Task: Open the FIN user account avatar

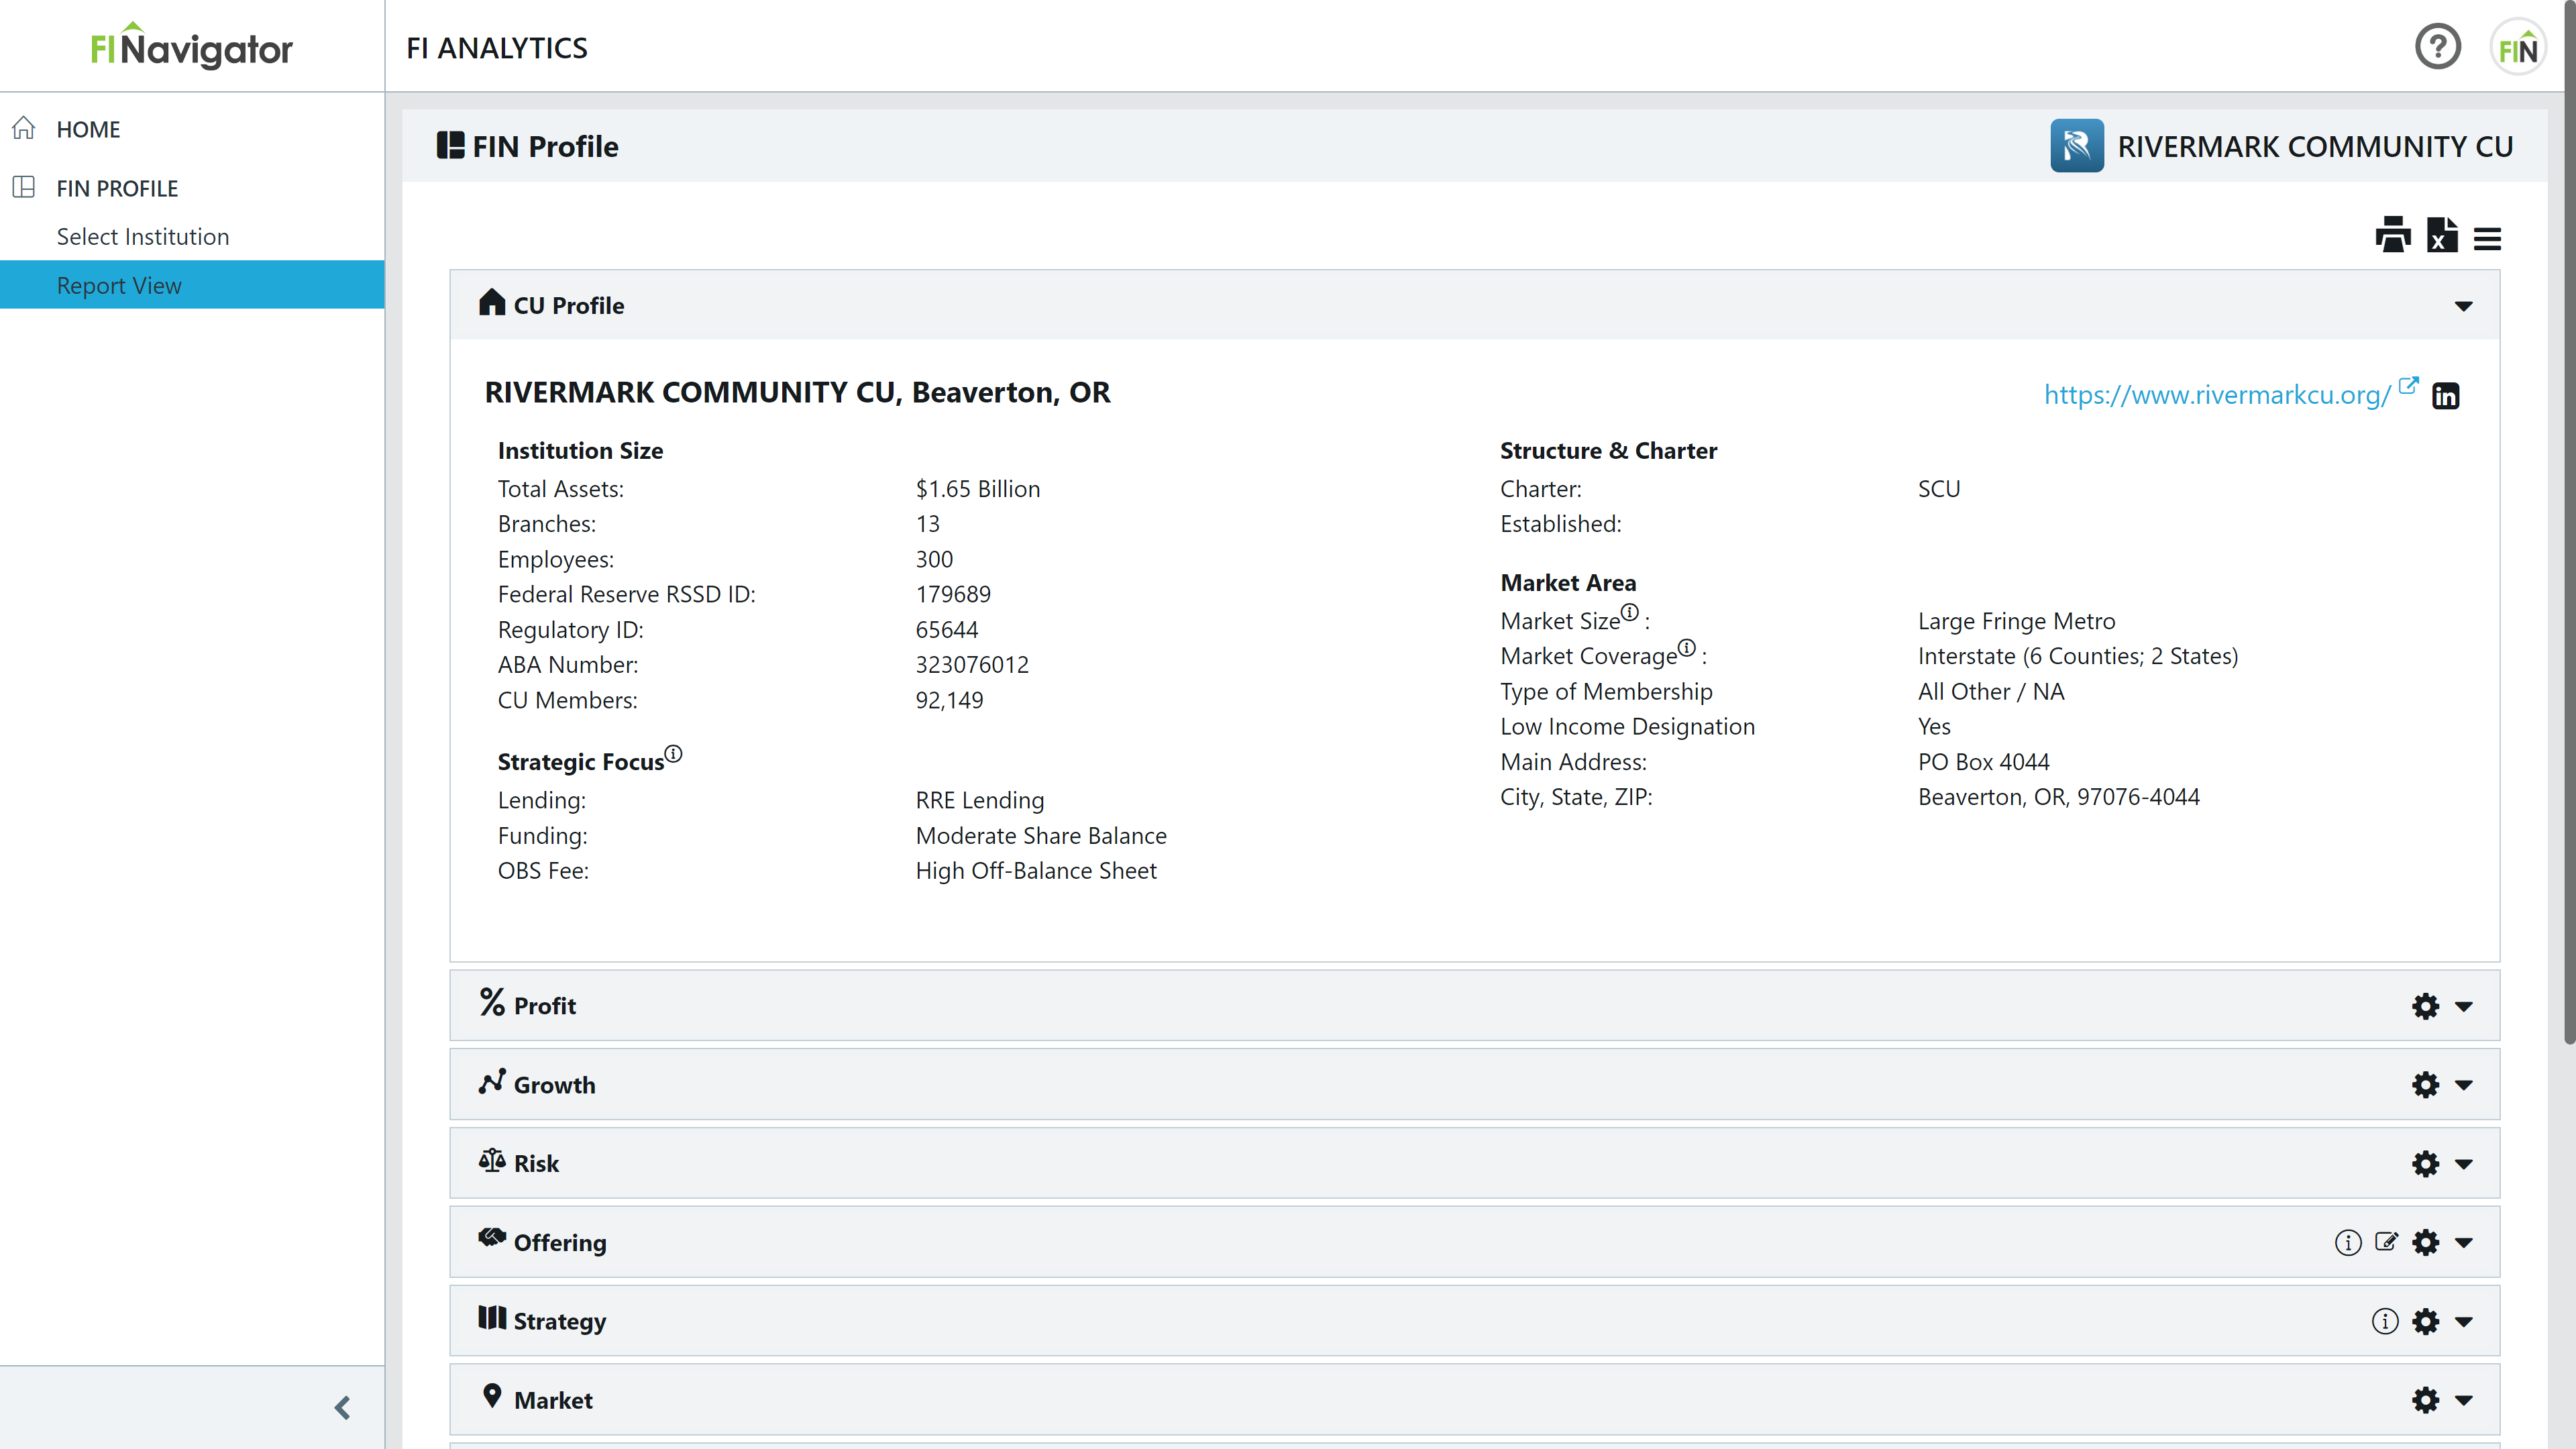Action: coord(2517,46)
